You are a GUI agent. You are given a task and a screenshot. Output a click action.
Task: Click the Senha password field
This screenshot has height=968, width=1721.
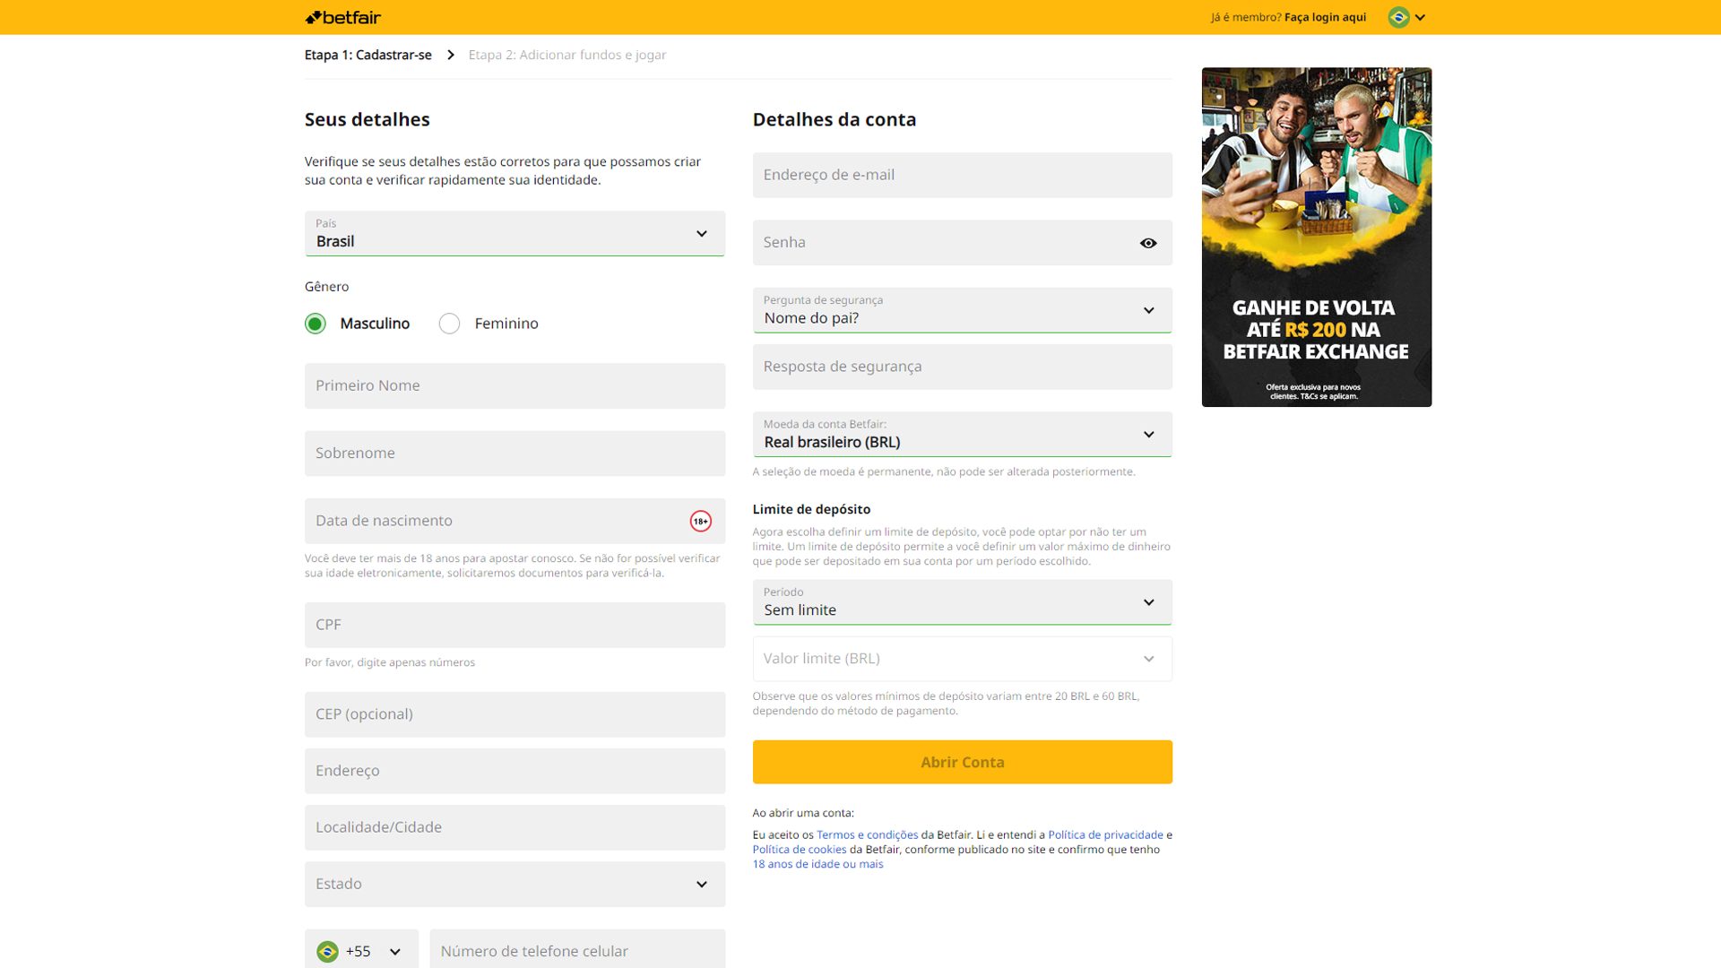click(x=962, y=243)
